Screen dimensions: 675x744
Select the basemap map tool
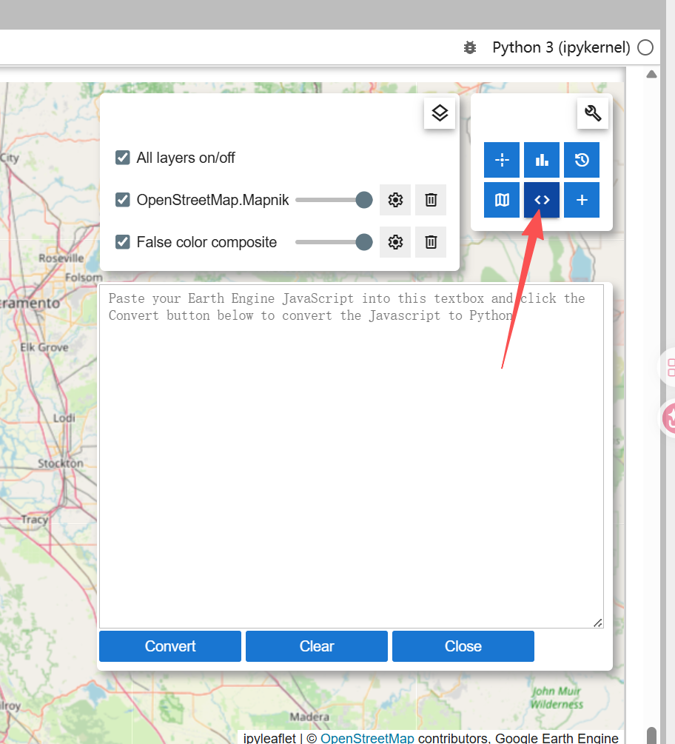point(502,200)
